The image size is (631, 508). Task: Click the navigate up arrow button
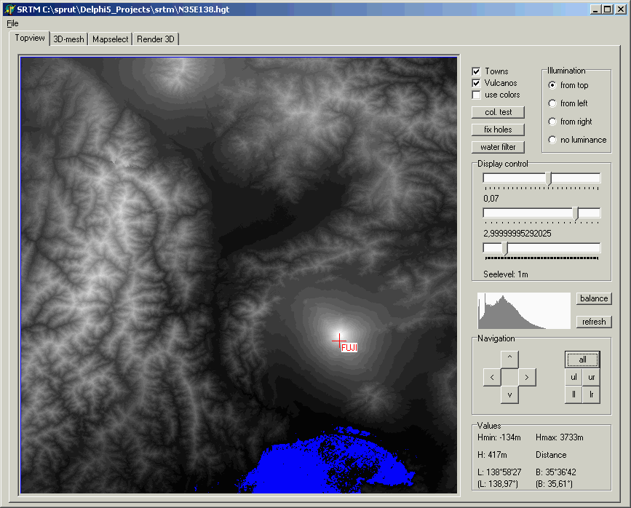coord(509,358)
